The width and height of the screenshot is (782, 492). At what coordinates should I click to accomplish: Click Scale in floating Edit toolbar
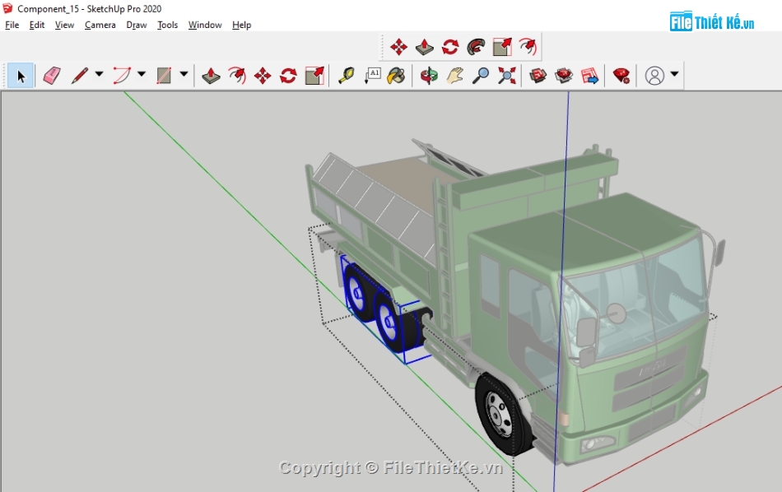coord(502,48)
